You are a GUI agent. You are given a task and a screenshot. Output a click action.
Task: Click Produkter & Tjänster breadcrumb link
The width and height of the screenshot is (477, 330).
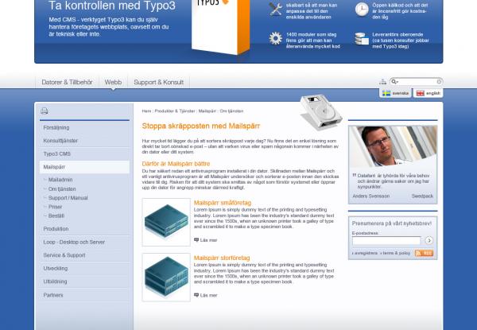coord(175,111)
